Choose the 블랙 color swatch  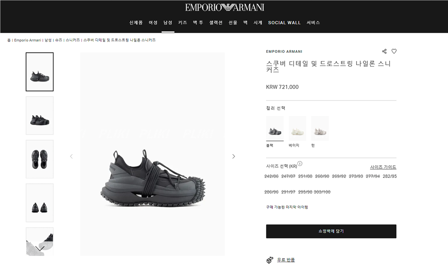click(x=275, y=128)
